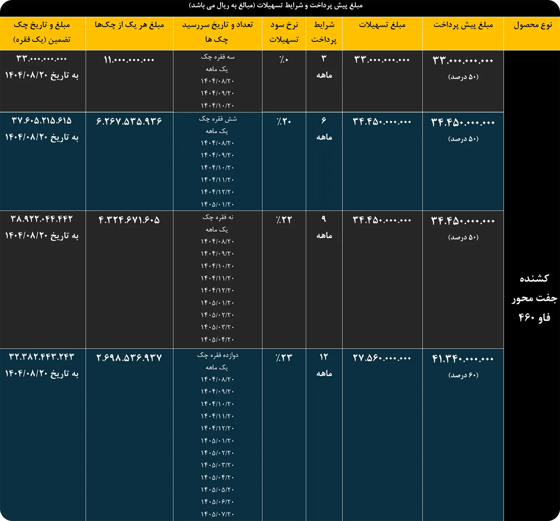Click the 'شرایط پرداخت' column header

324,32
